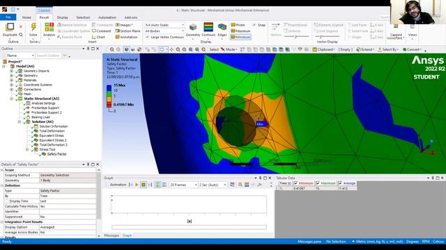Image resolution: width=446 pixels, height=250 pixels.
Task: Open the Select By dropdown
Action: coord(388,49)
